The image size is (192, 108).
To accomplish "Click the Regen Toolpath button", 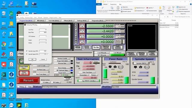I will click(131, 54).
